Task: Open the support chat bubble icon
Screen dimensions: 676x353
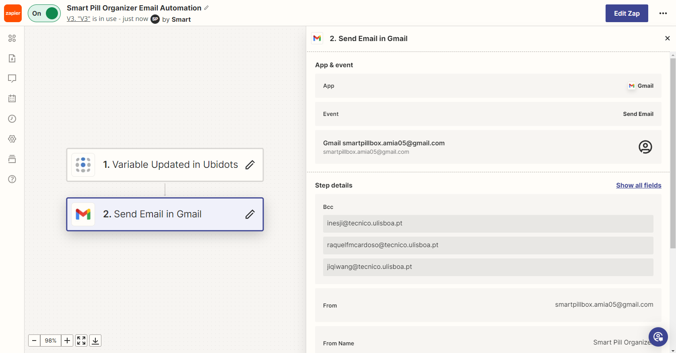Action: 658,337
